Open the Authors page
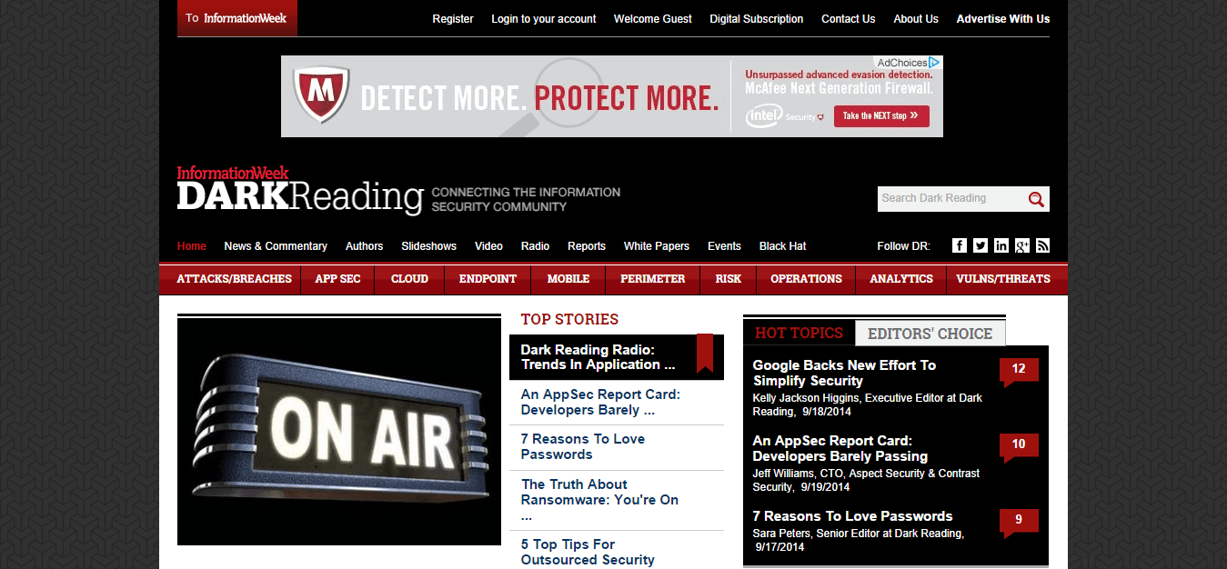1227x569 pixels. point(364,246)
